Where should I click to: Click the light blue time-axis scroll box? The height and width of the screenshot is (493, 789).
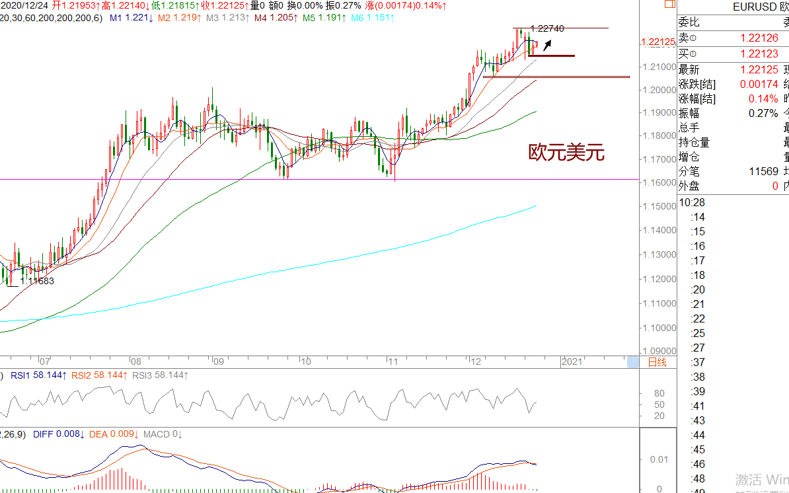click(633, 361)
